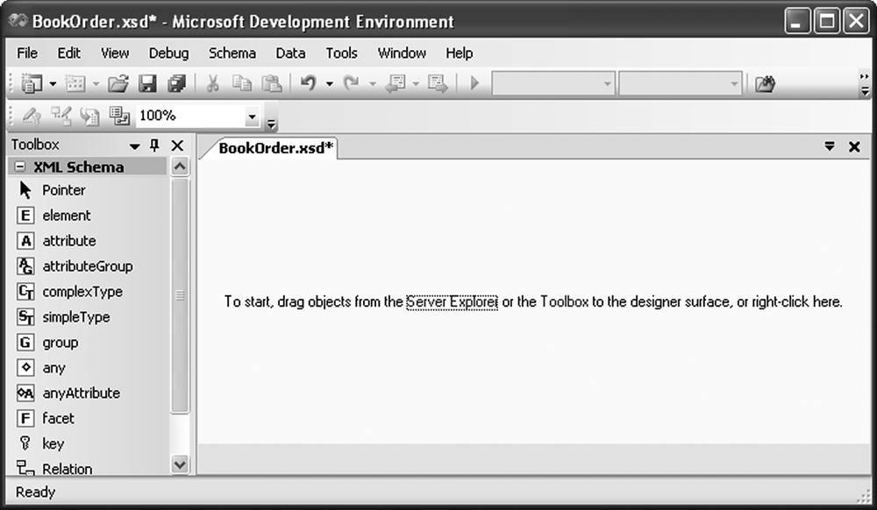Open the Edit menu

(68, 53)
